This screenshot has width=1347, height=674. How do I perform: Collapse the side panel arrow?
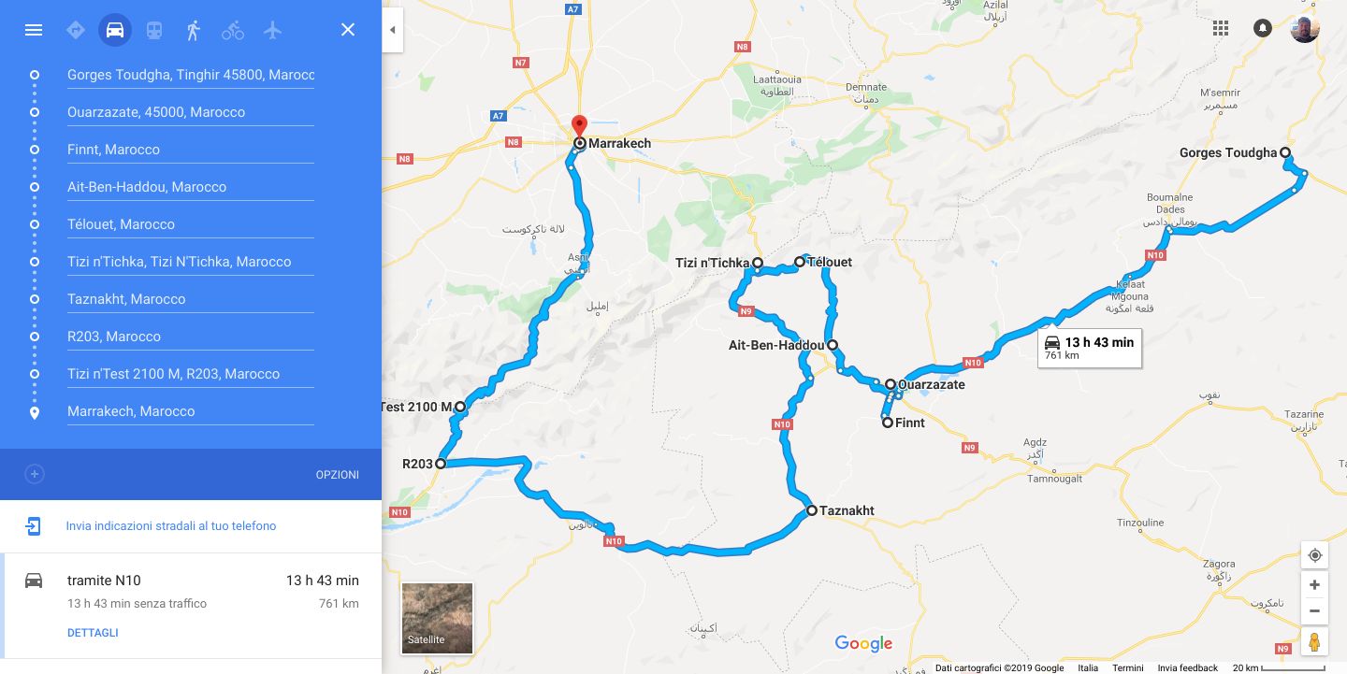tap(393, 30)
